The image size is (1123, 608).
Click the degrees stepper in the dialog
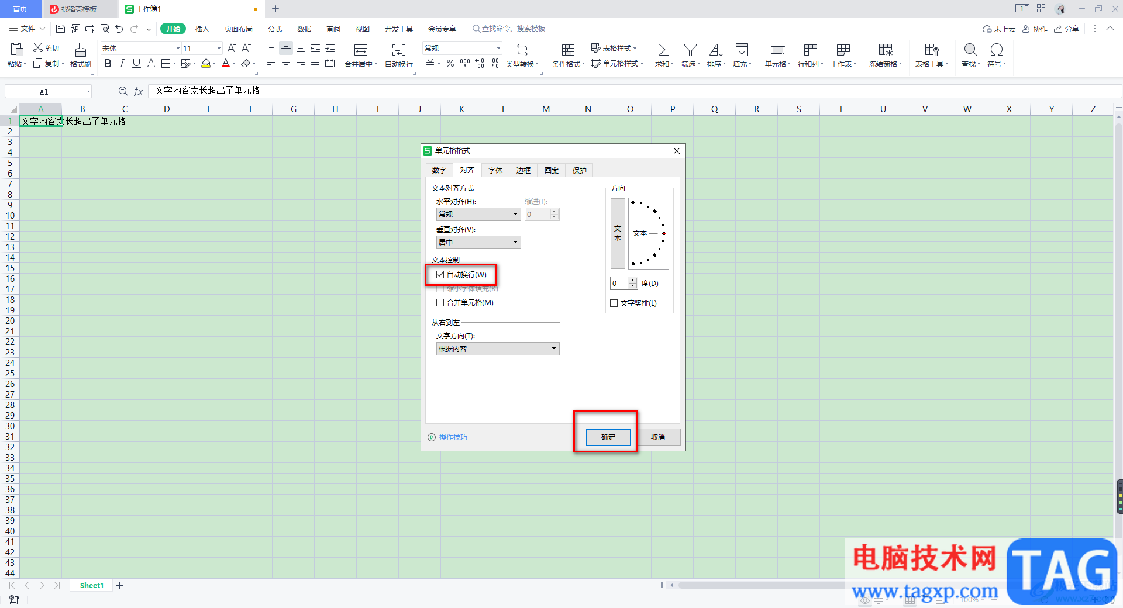tap(632, 284)
